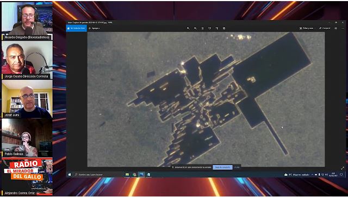Open the notification center icon in the taskbar
This screenshot has width=348, height=197.
tap(341, 175)
